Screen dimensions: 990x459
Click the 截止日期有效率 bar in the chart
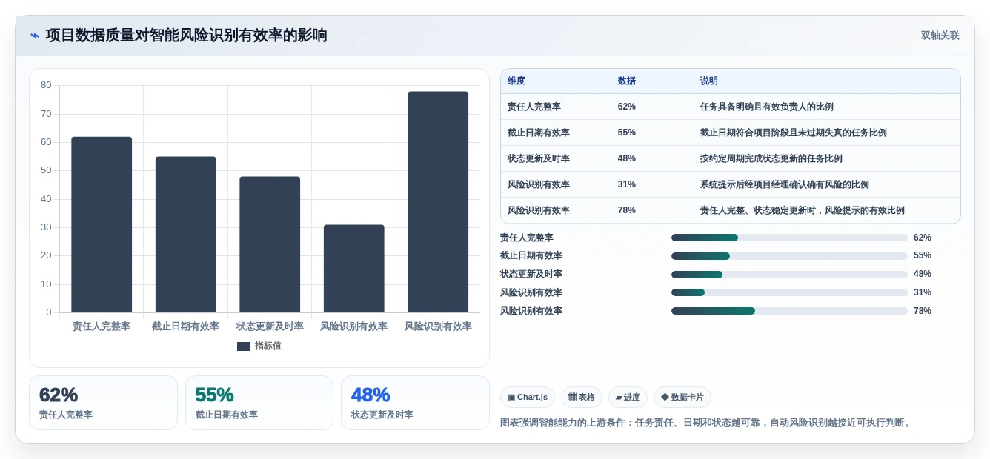[185, 235]
